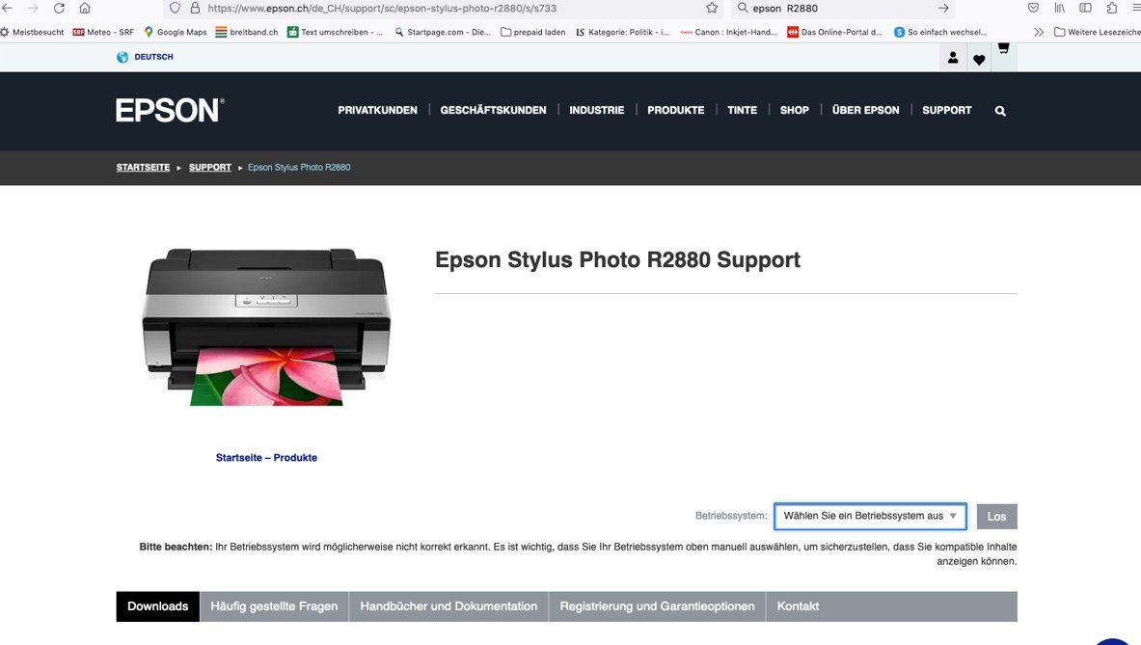Click the search bar magnifier icon
Image resolution: width=1141 pixels, height=645 pixels.
(x=743, y=8)
